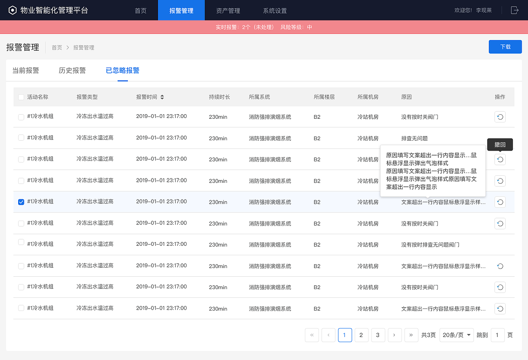528x360 pixels.
Task: Click the 跳到 page number input field
Action: tap(497, 335)
